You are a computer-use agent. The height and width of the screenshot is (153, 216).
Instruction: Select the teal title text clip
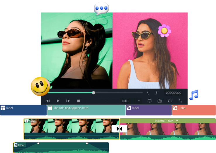(x=87, y=110)
